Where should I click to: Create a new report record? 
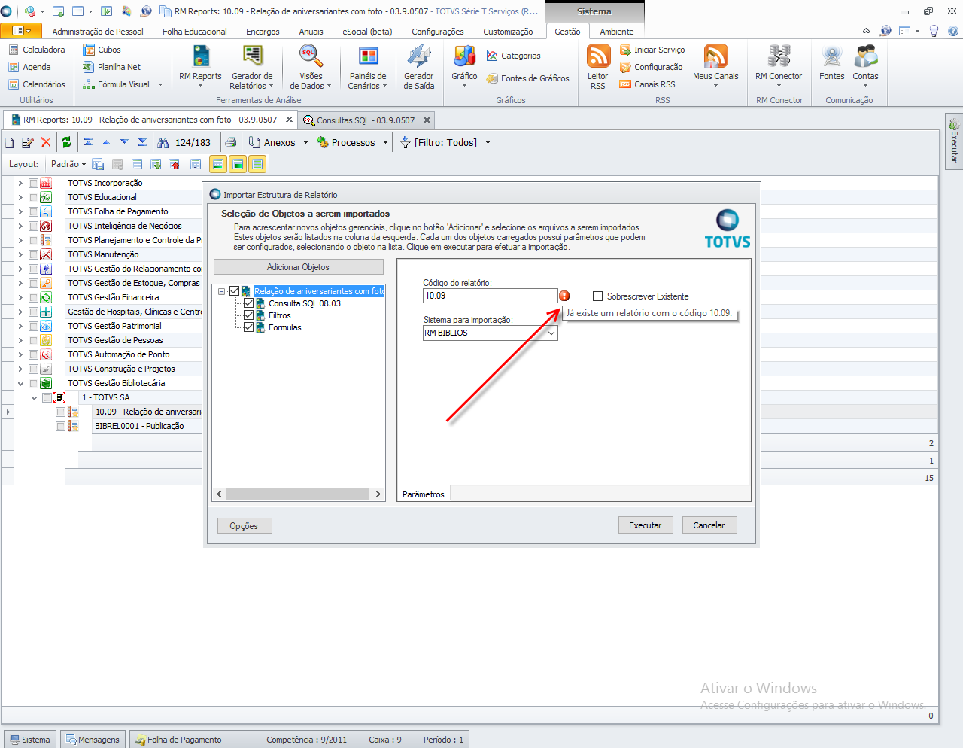pos(10,142)
